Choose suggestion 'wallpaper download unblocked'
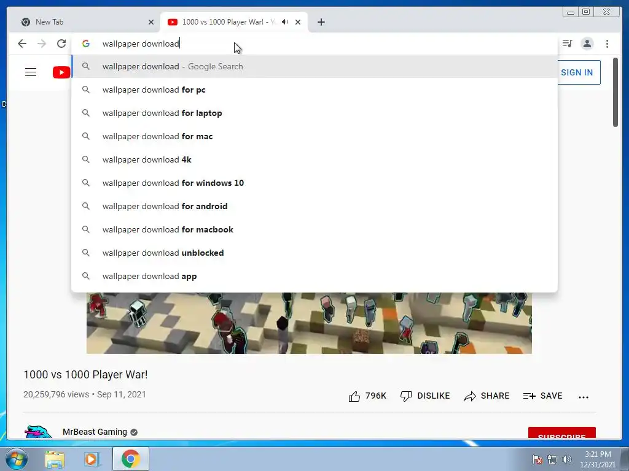The height and width of the screenshot is (471, 629). pyautogui.click(x=314, y=253)
